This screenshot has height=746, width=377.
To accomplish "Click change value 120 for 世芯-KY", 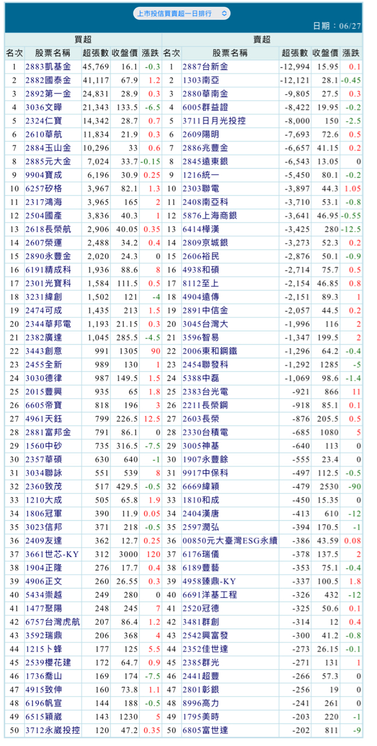I will (154, 554).
